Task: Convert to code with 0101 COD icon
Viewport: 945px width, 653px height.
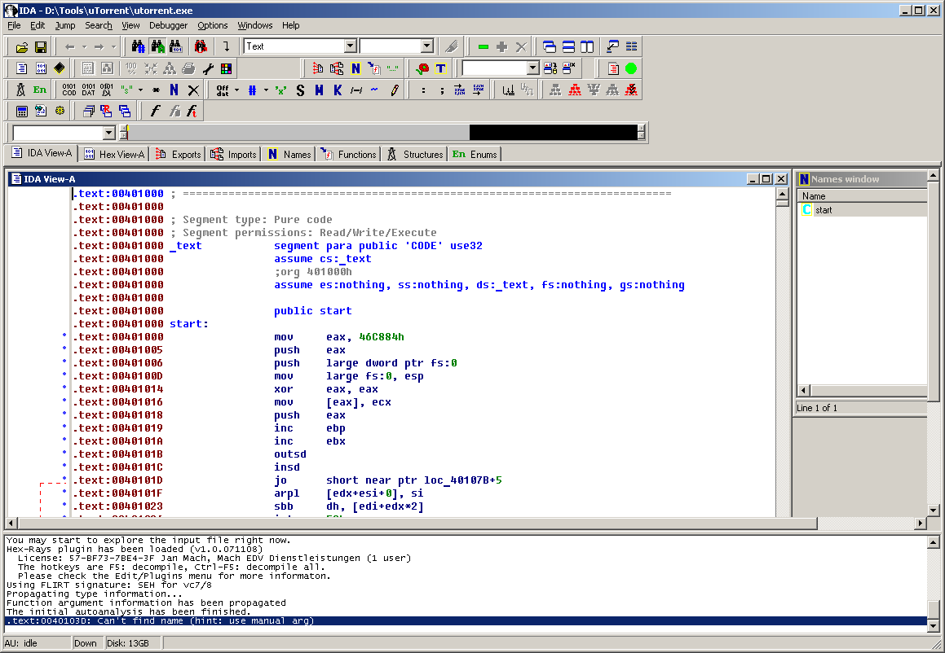Action: click(68, 90)
